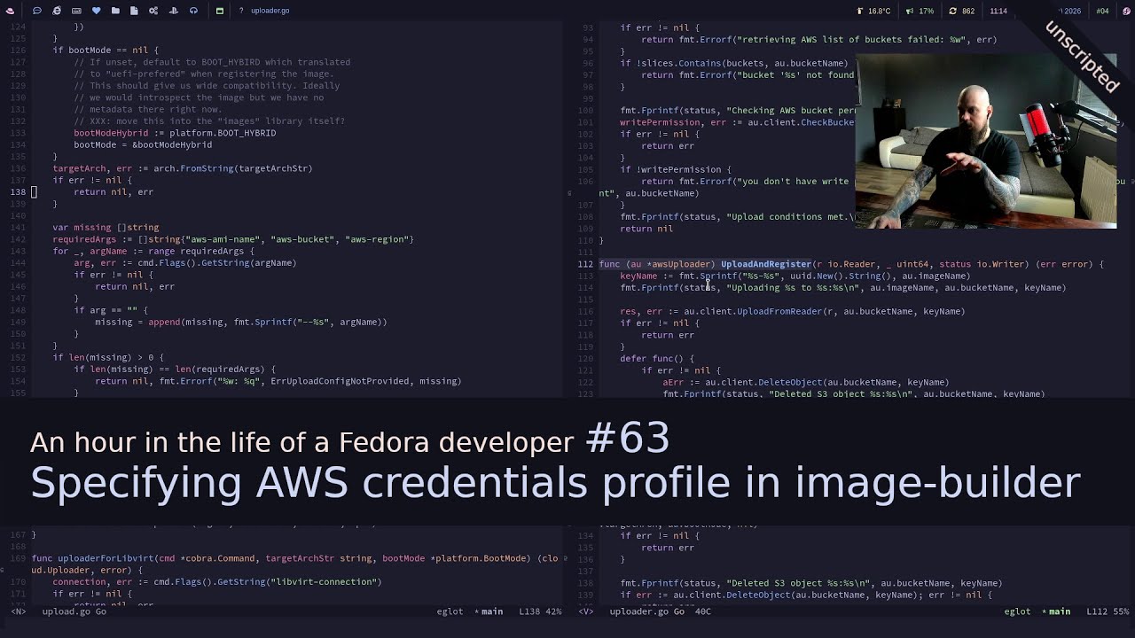The height and width of the screenshot is (638, 1135).
Task: Click the green window layout icon
Action: pyautogui.click(x=220, y=11)
